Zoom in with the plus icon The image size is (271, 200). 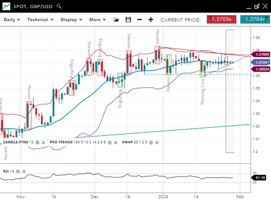click(151, 20)
